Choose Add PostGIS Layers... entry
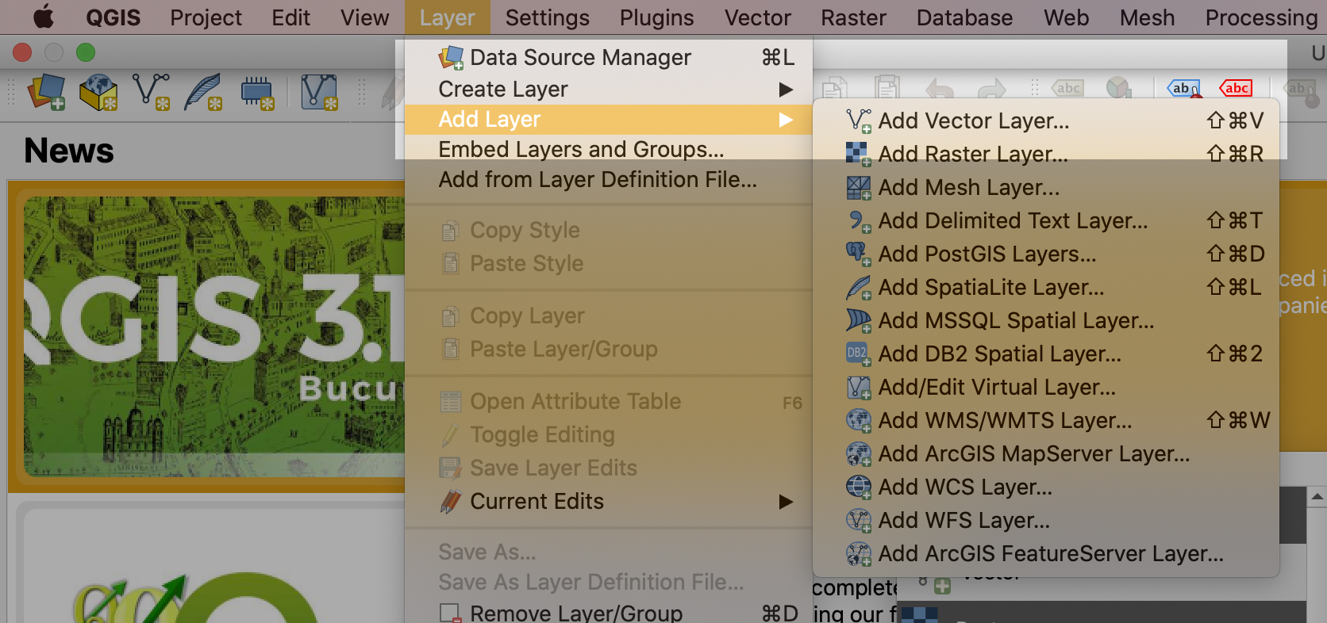Viewport: 1327px width, 623px height. point(1046,254)
